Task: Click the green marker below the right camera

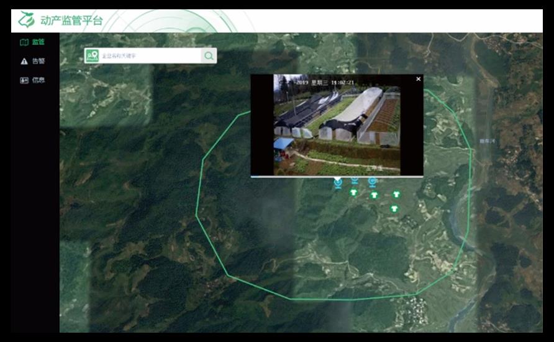Action: pyautogui.click(x=374, y=195)
